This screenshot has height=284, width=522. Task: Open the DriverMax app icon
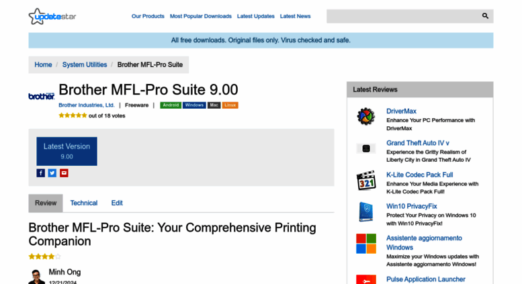366,116
